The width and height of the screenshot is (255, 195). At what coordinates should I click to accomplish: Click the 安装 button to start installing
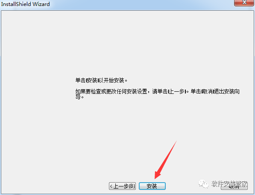click(x=152, y=186)
